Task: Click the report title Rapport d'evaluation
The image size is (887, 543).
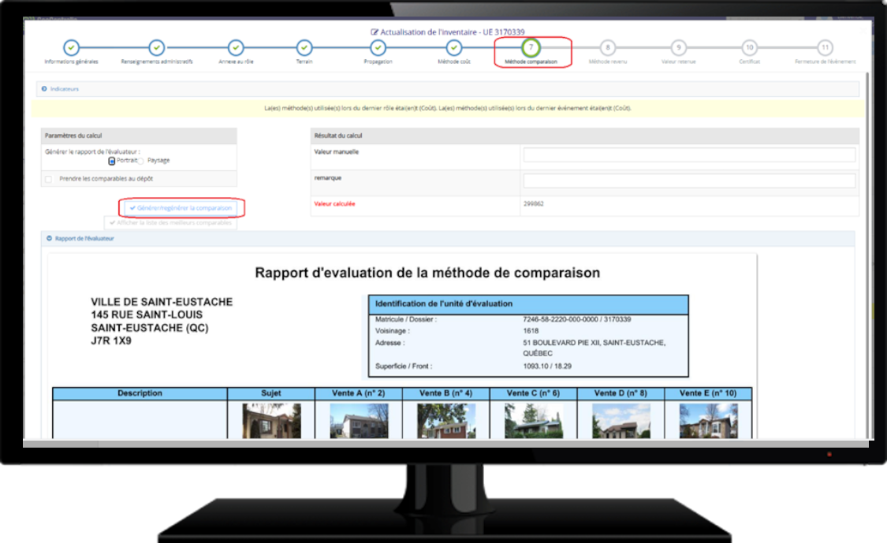Action: tap(427, 273)
